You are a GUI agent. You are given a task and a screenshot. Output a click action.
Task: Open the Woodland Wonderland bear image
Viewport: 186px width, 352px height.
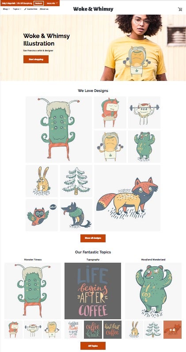click(x=153, y=291)
